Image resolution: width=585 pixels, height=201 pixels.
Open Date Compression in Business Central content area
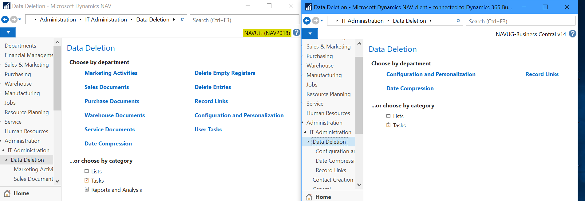410,88
